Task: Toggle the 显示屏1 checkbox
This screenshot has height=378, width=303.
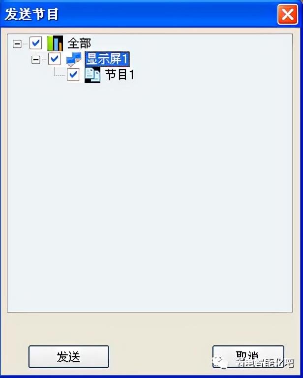Action: (54, 59)
